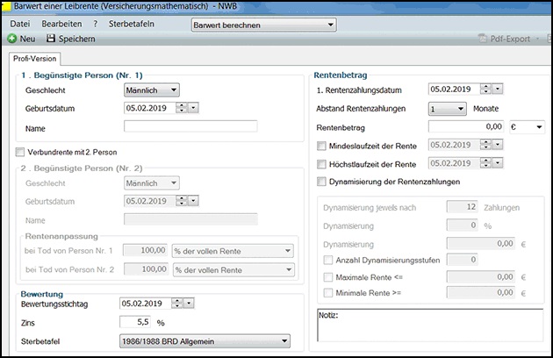The width and height of the screenshot is (553, 358).
Task: Toggle Mindeslaufzeit der Rente checkbox
Action: pyautogui.click(x=321, y=146)
